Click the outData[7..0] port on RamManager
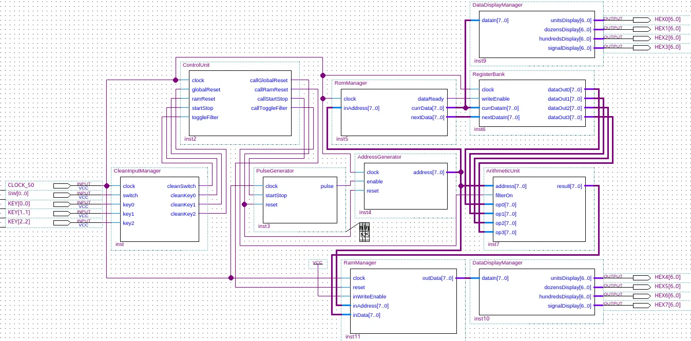 [x=437, y=278]
